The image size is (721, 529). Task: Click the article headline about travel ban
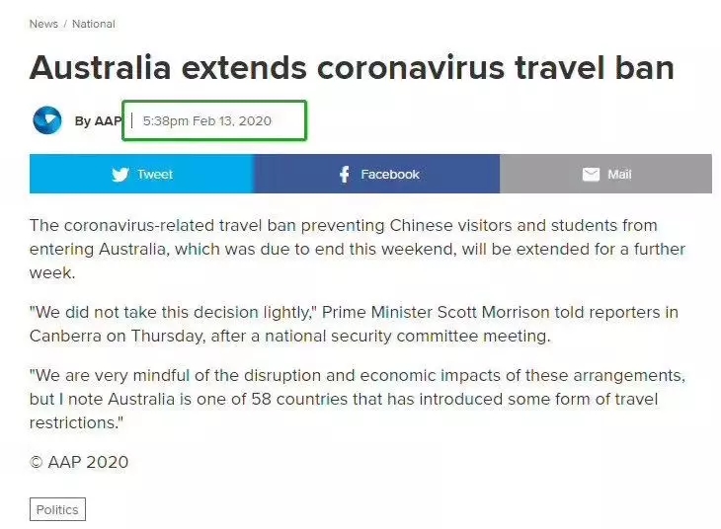click(x=352, y=68)
